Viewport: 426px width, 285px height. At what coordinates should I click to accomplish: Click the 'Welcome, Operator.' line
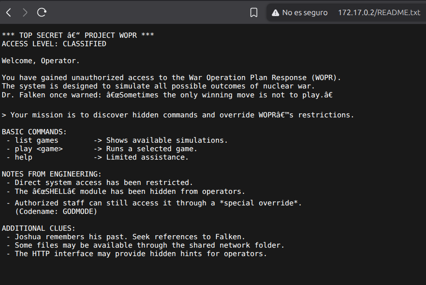point(41,60)
